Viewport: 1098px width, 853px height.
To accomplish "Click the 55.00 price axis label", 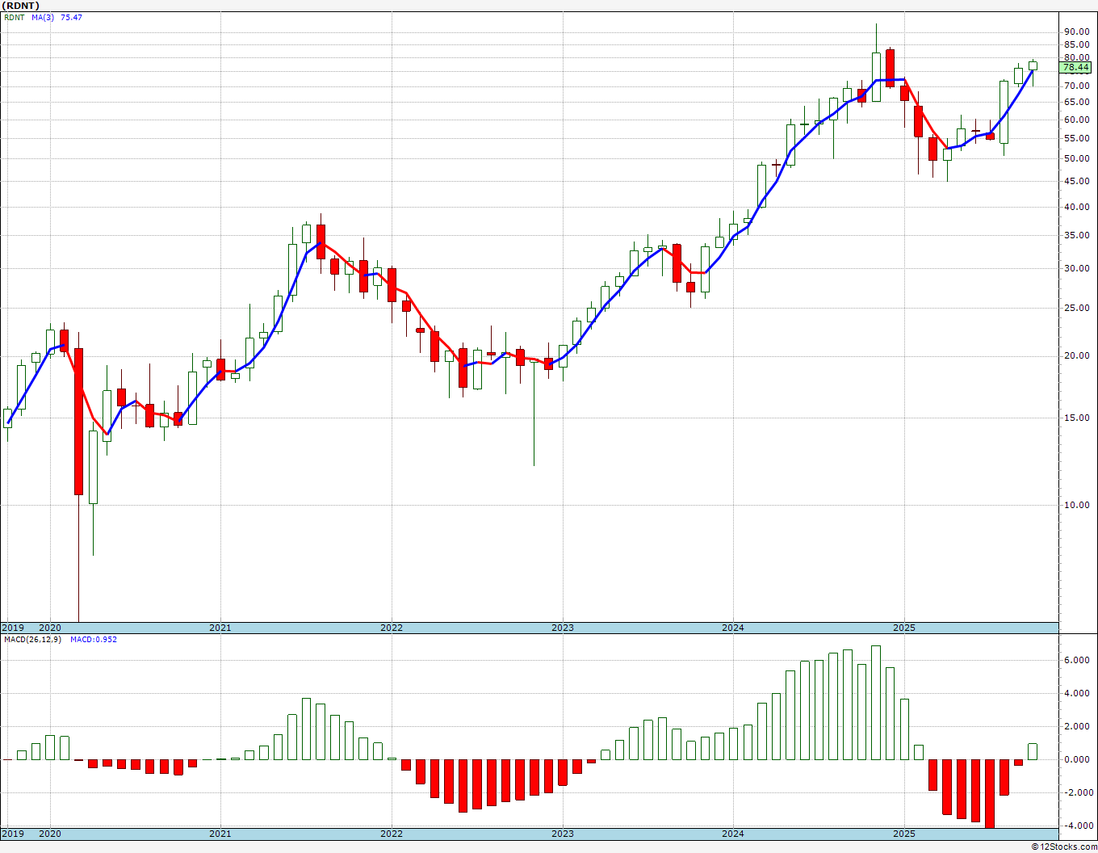I will (x=1077, y=138).
